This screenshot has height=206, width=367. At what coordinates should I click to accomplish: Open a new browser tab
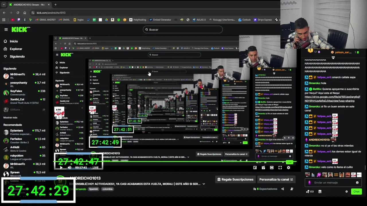click(x=56, y=5)
